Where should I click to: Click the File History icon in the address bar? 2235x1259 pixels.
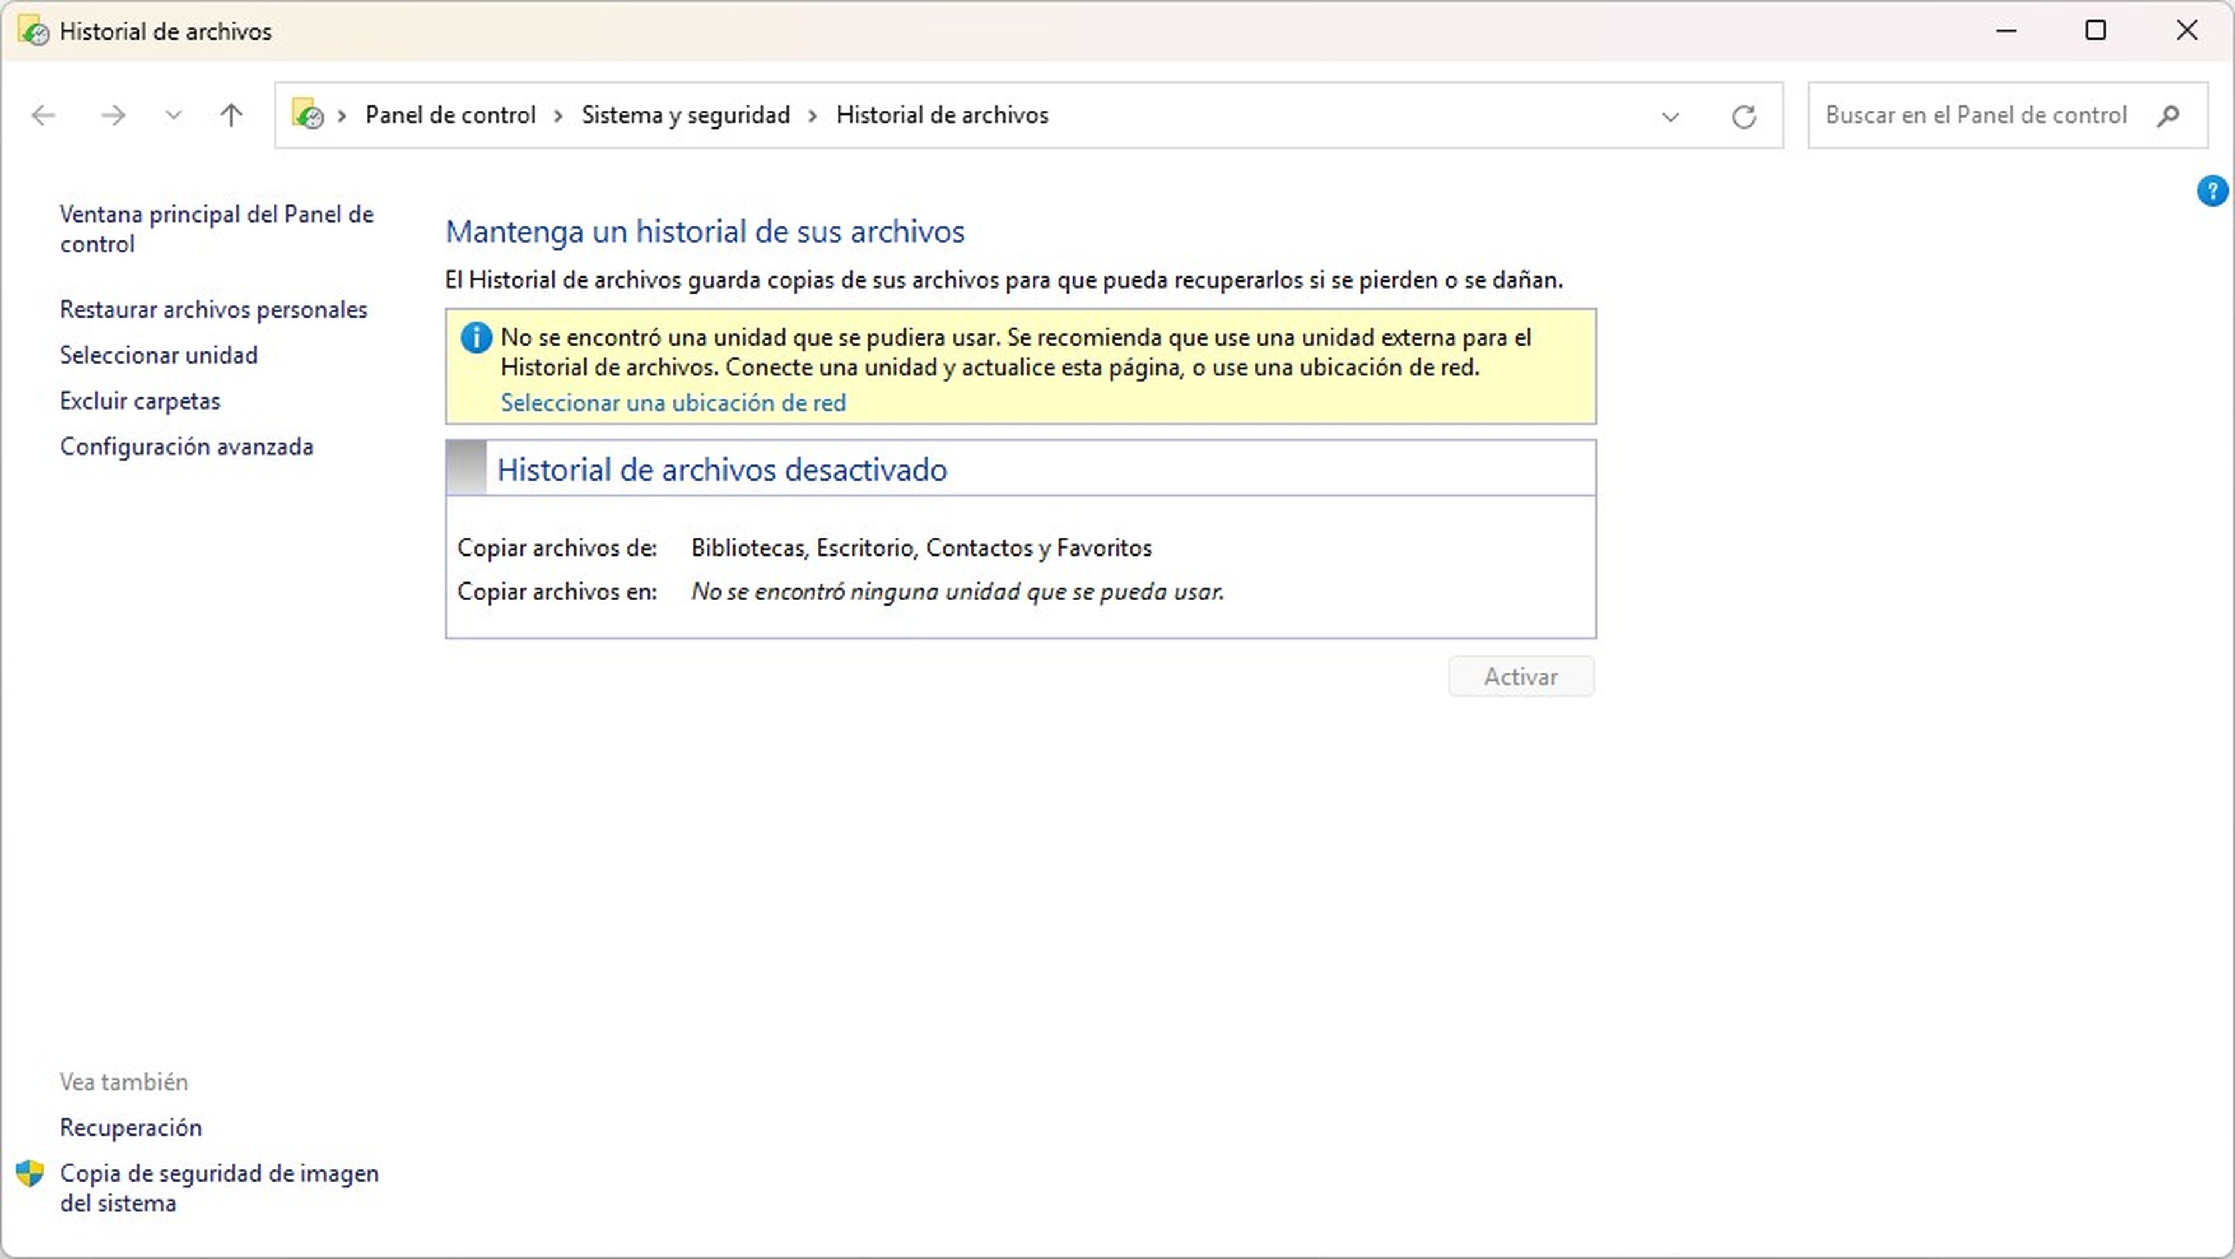pos(307,115)
